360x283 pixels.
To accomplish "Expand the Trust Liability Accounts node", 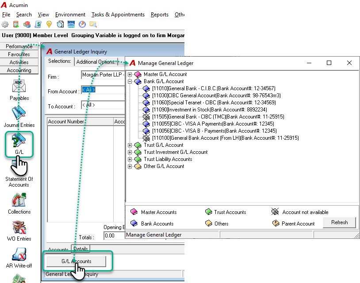I will (x=130, y=159).
